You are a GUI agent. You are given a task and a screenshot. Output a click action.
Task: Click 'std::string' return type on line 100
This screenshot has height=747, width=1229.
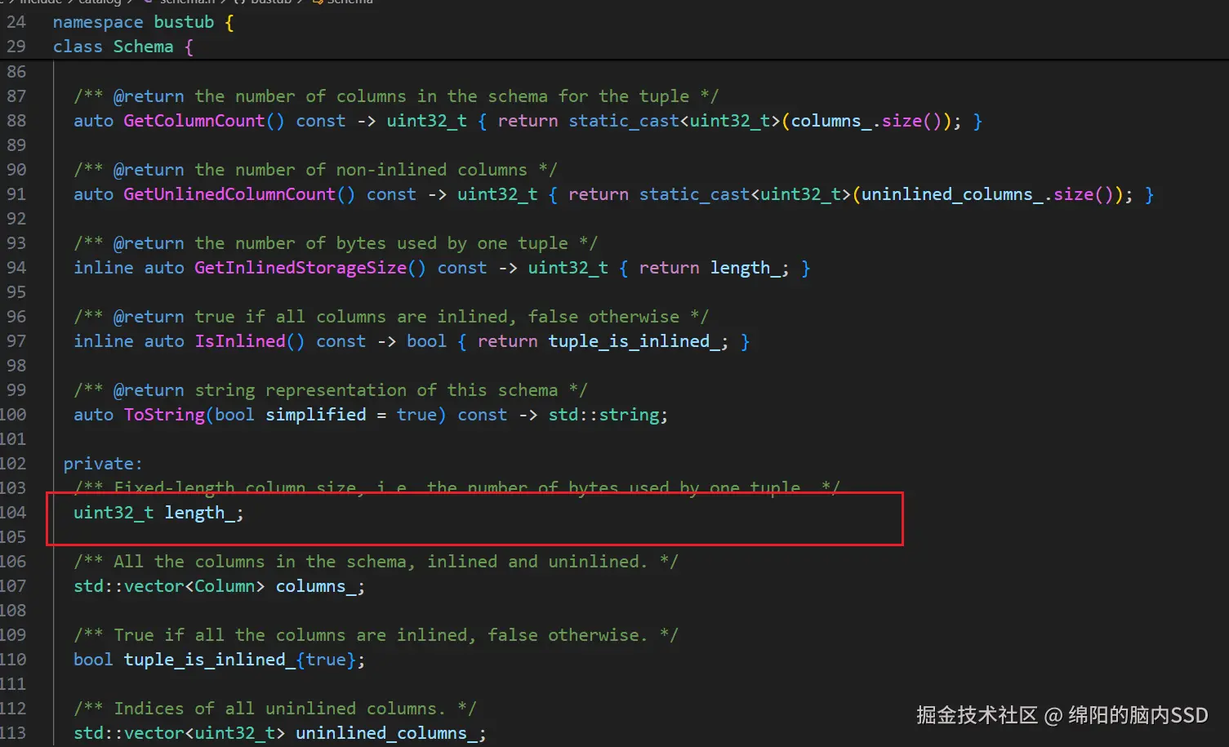point(603,415)
